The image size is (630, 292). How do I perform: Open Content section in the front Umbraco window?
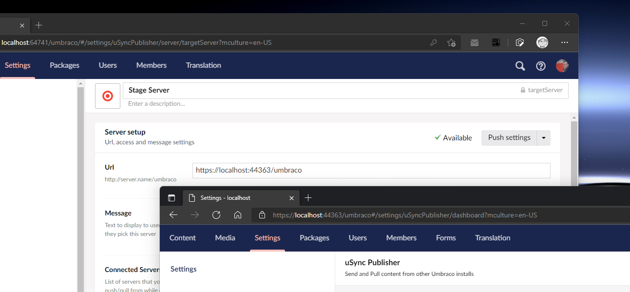click(x=183, y=238)
